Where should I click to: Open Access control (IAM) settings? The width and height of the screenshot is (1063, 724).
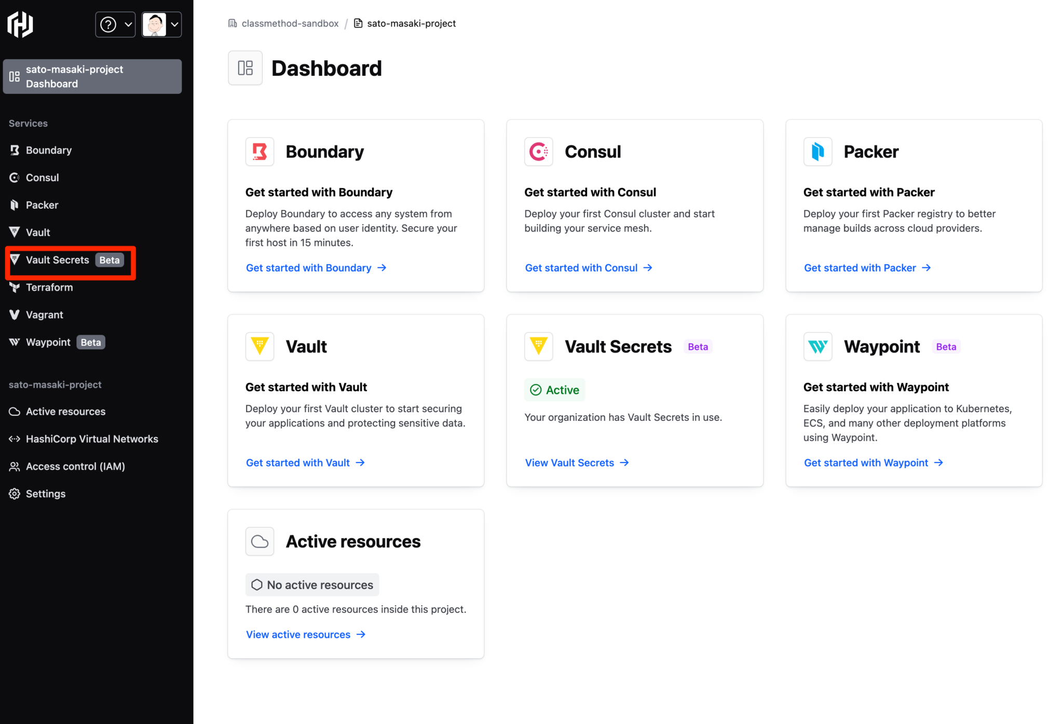point(75,466)
